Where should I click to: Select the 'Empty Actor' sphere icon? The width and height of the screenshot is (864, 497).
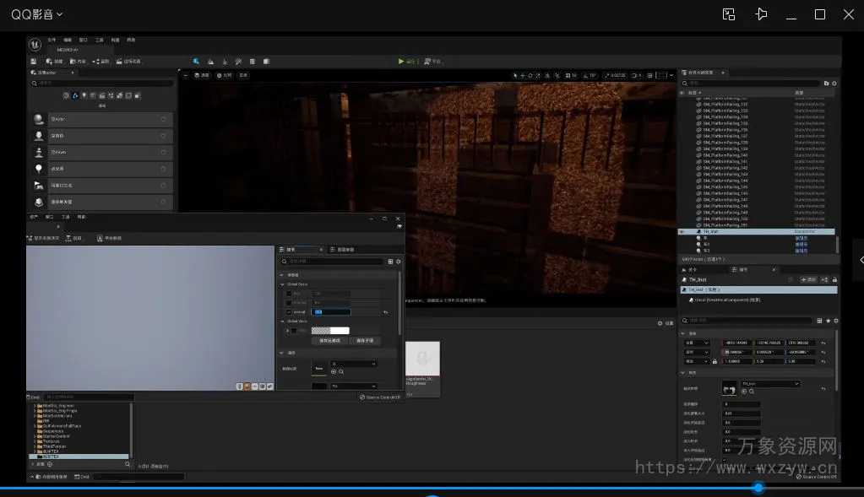coord(39,120)
